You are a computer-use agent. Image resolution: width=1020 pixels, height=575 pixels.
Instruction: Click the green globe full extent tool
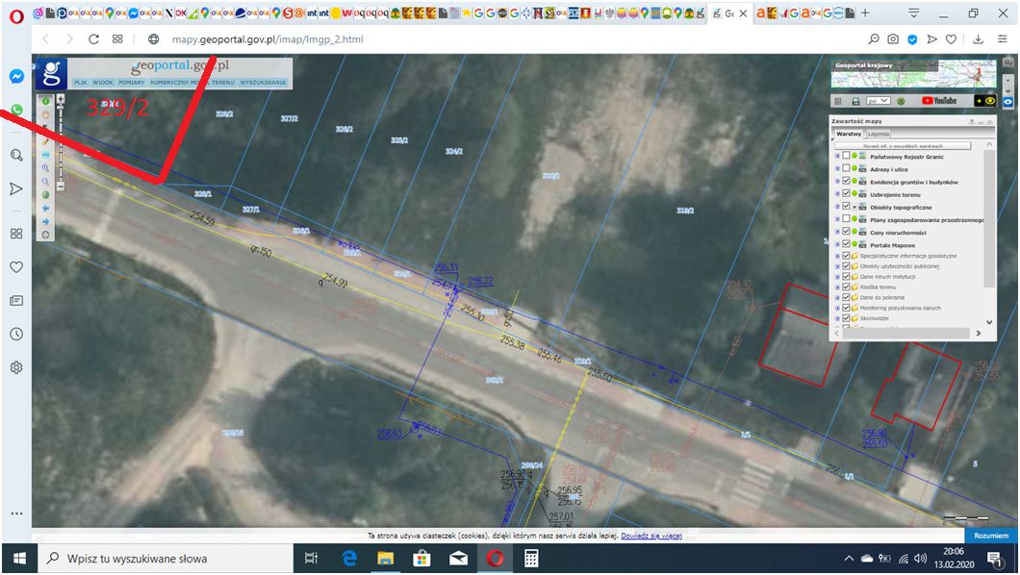click(x=45, y=195)
